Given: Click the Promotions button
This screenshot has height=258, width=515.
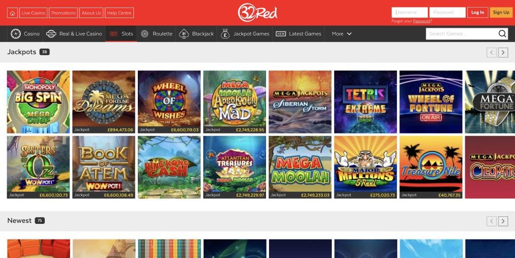Looking at the screenshot, I should click(x=63, y=13).
